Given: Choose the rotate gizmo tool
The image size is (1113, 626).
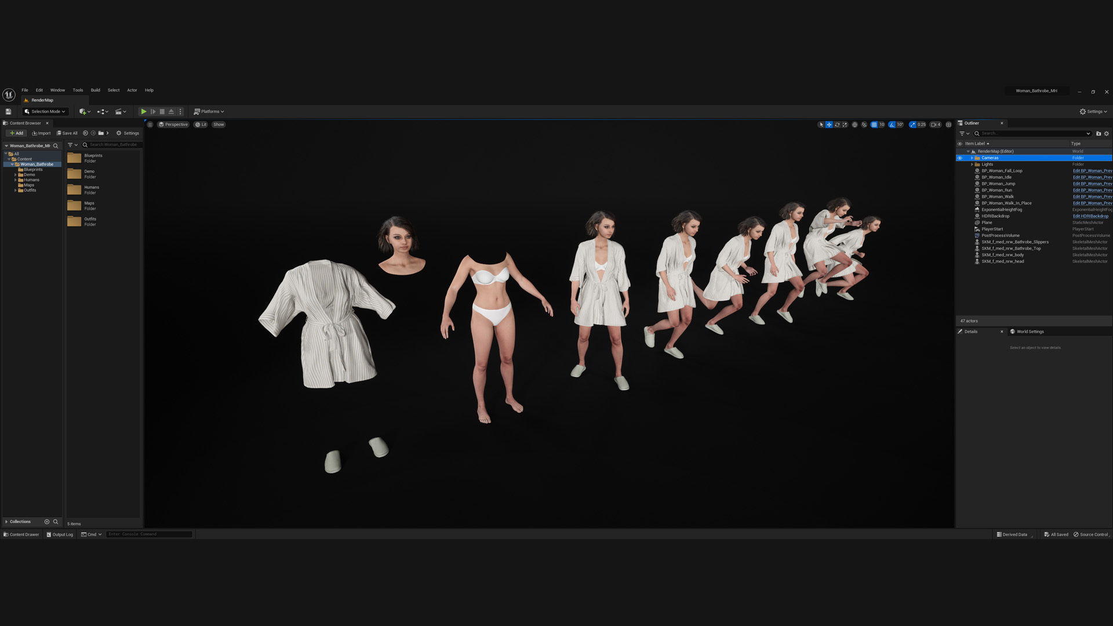Looking at the screenshot, I should [837, 124].
